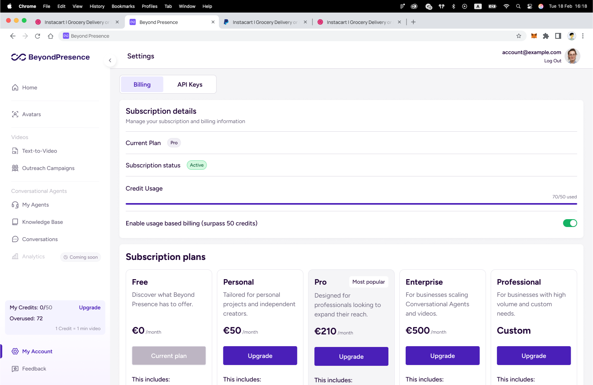Click the Coming soon badge
Image resolution: width=593 pixels, height=385 pixels.
coord(81,257)
